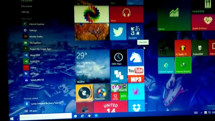Open the green Internet Download tile

click(183, 65)
